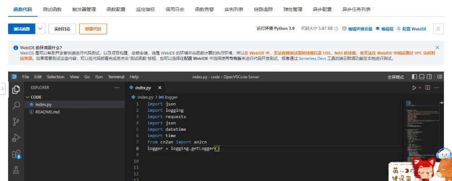452x181 pixels.
Task: Open the Source Control view
Action: (16, 121)
